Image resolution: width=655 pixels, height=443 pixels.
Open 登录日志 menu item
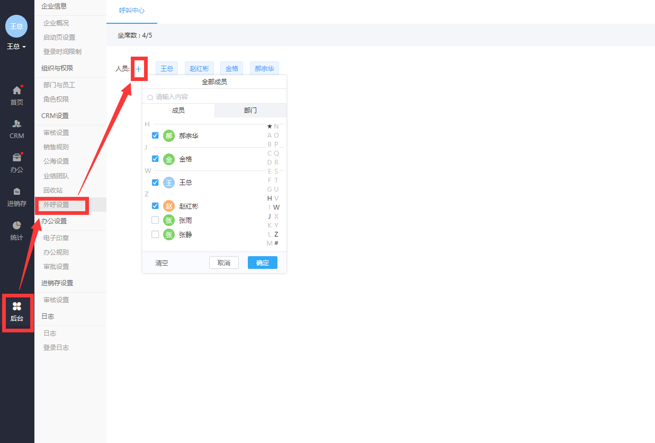tap(56, 348)
